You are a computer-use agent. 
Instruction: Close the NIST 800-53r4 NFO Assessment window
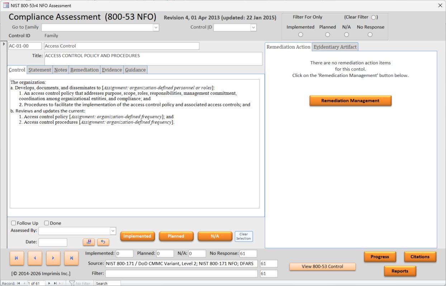click(440, 5)
